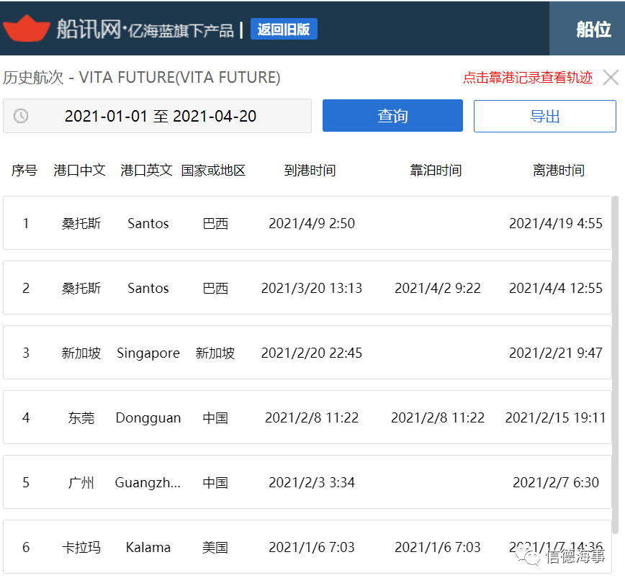
Task: Open the 船位 tab
Action: coord(593,29)
